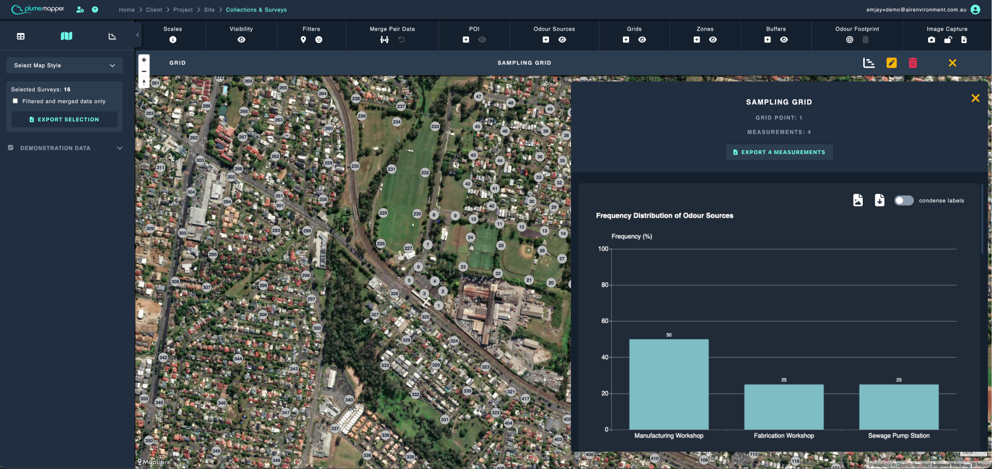This screenshot has height=469, width=993.
Task: Expand the Demonstration Data chevron
Action: [x=120, y=148]
